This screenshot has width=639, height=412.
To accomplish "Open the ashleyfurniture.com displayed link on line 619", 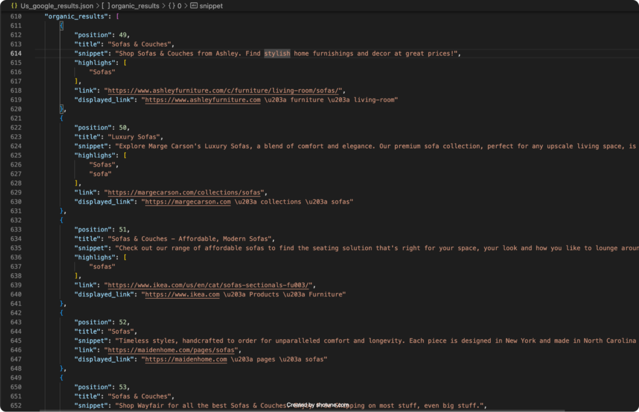I will pyautogui.click(x=203, y=100).
